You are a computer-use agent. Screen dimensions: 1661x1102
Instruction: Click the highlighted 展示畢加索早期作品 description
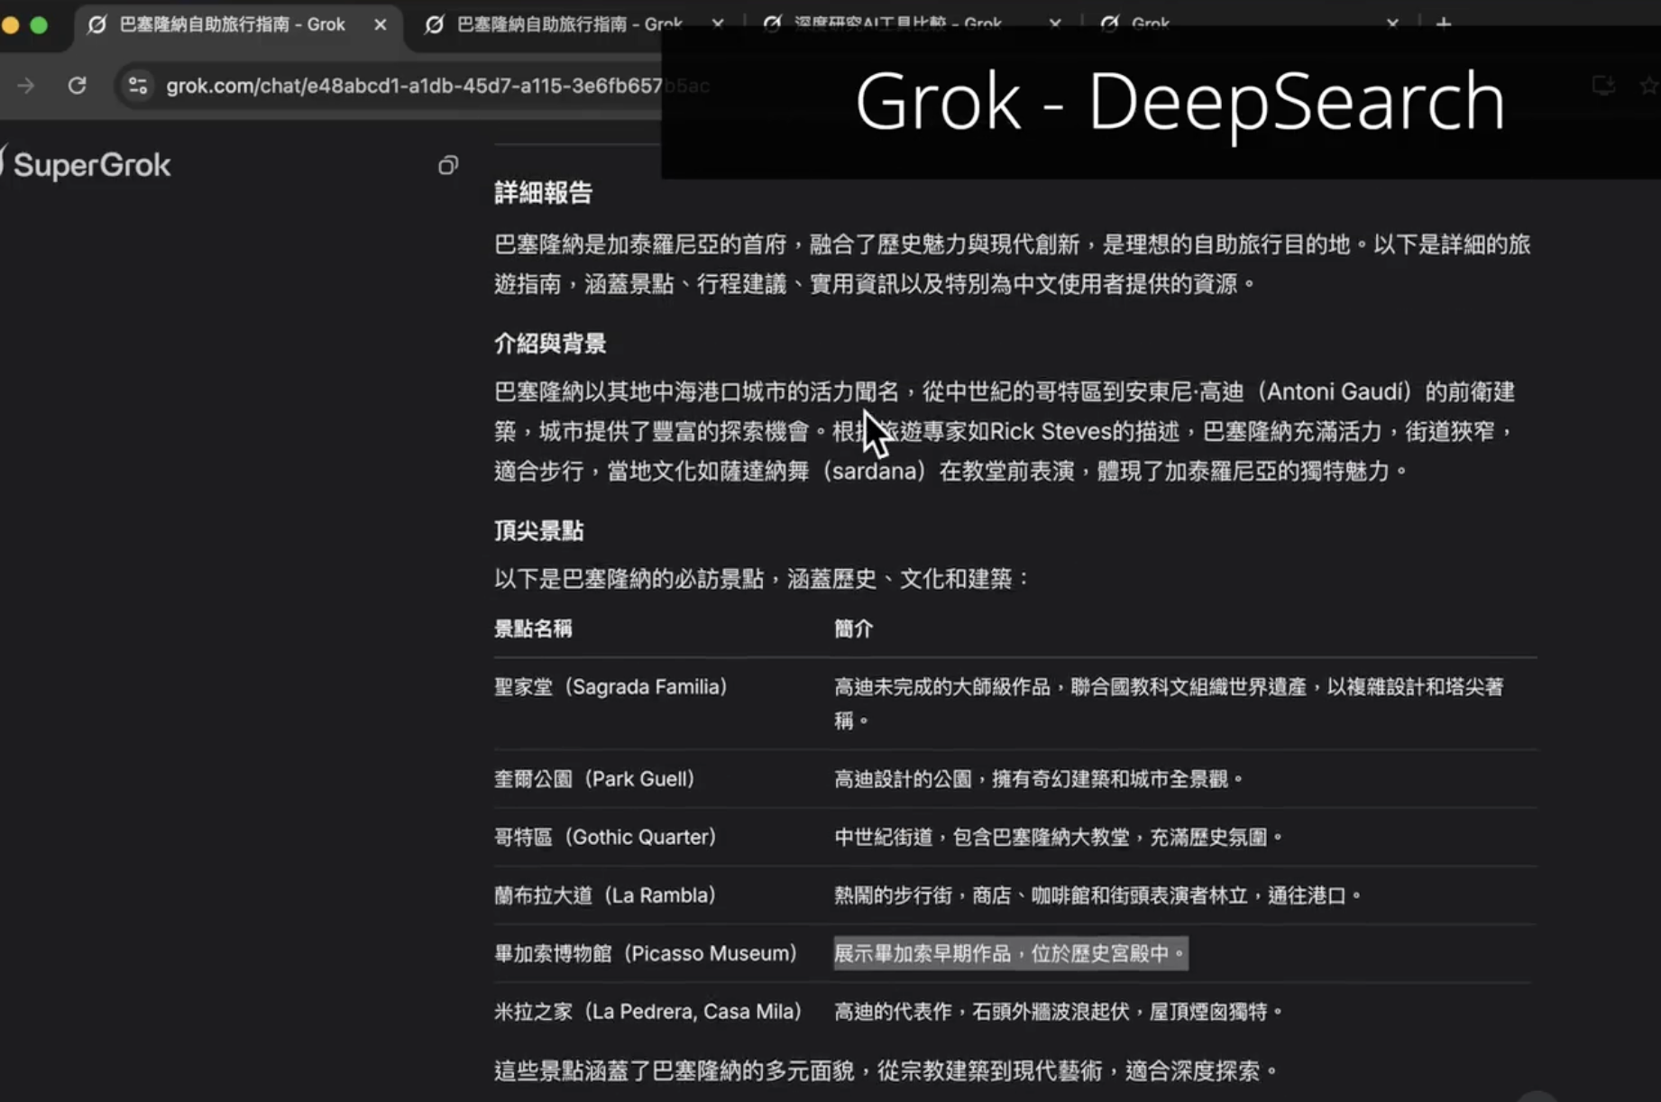click(x=1010, y=953)
